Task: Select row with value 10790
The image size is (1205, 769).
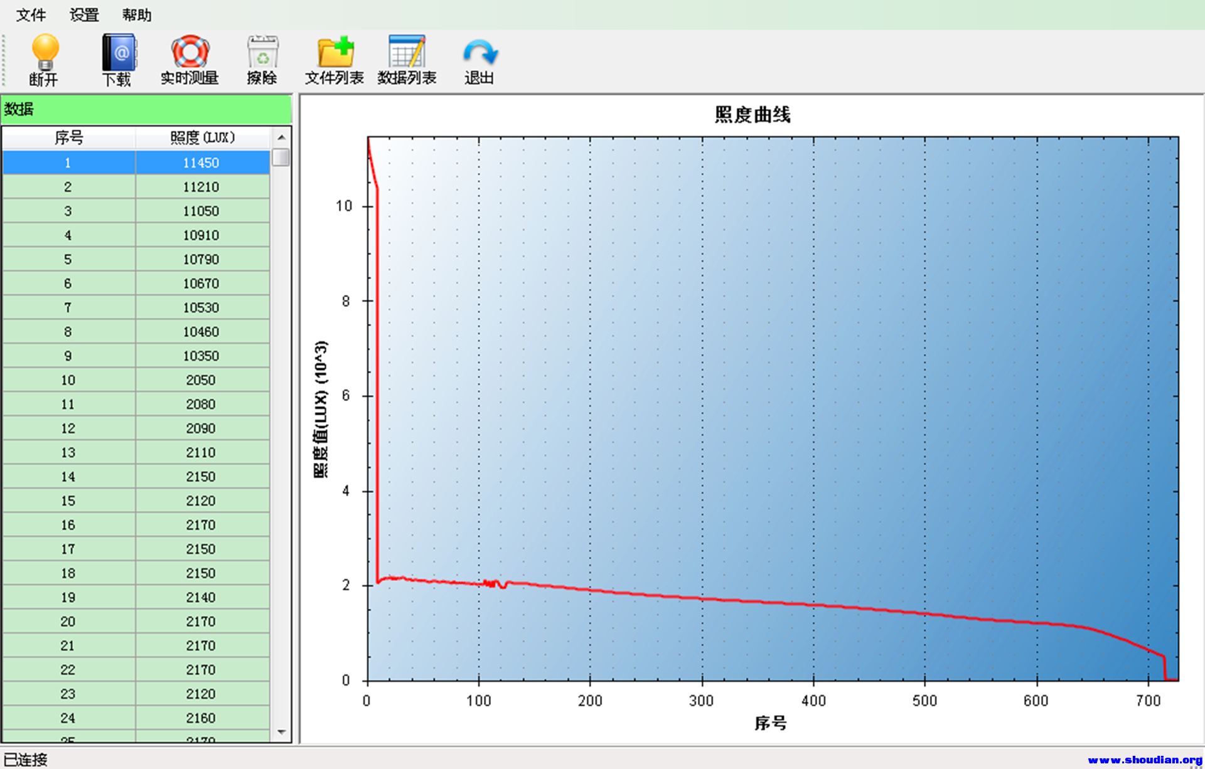Action: click(136, 259)
